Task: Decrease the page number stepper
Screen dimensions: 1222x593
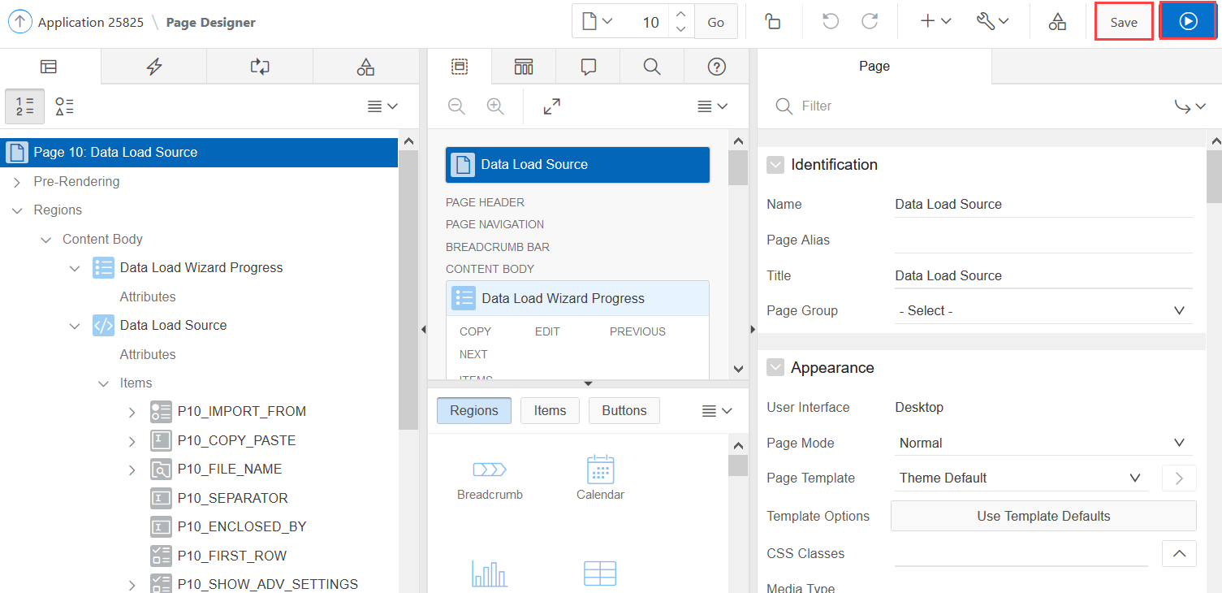Action: [681, 30]
